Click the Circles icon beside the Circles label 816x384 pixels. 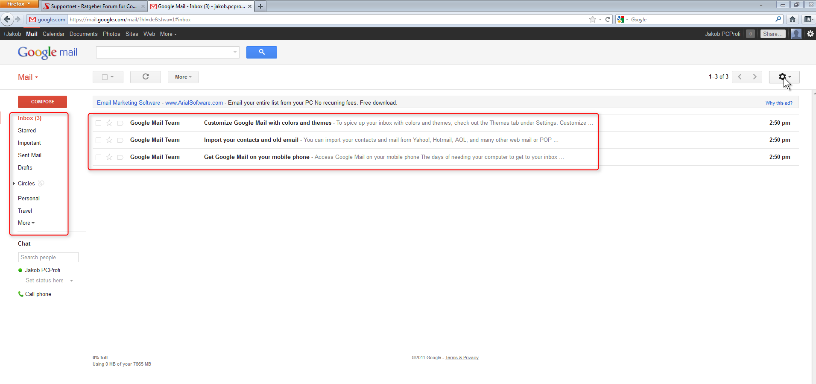click(x=41, y=183)
